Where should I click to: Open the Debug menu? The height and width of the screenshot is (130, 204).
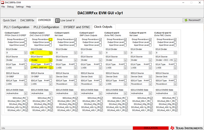tap(10, 7)
